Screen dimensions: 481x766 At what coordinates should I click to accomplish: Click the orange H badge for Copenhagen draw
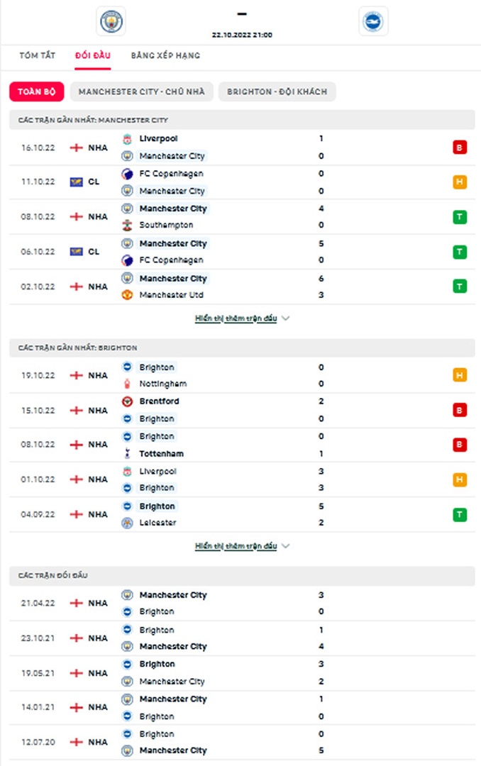[460, 182]
